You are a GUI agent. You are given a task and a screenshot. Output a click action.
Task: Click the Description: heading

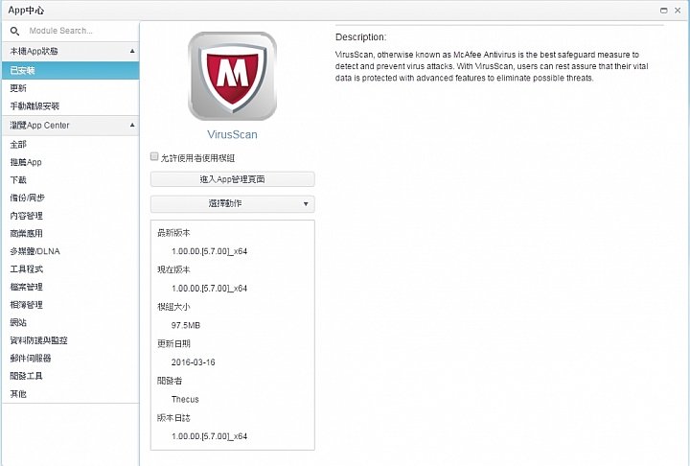(x=361, y=37)
